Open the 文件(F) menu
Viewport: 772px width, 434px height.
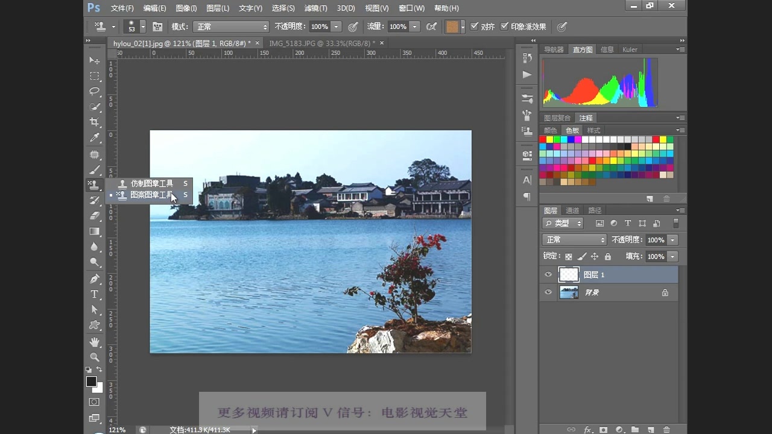click(122, 8)
